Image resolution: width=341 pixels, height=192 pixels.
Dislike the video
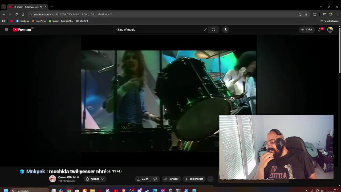tap(155, 179)
